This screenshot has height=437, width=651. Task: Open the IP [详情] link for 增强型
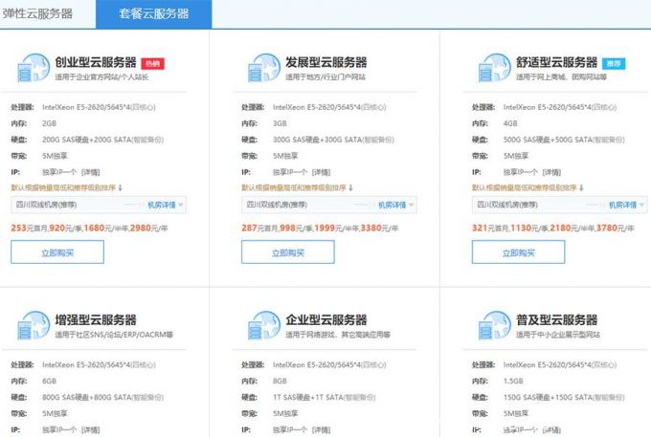(x=91, y=429)
